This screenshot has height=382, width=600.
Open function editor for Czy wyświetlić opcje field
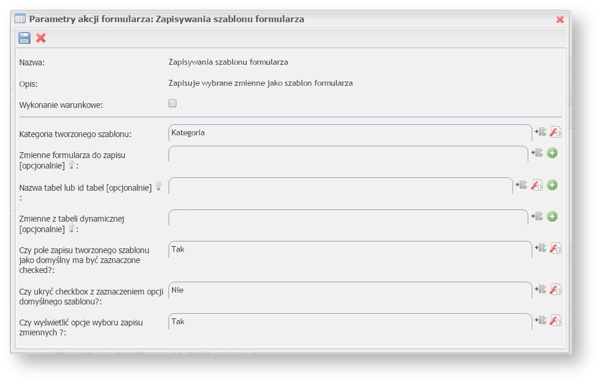pyautogui.click(x=556, y=320)
